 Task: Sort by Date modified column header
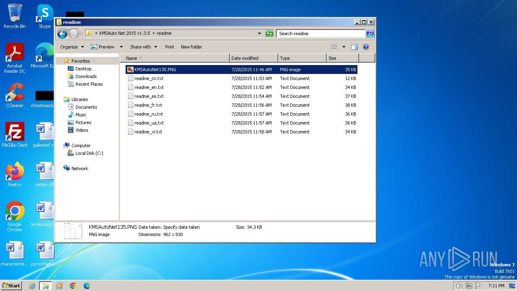(254, 58)
